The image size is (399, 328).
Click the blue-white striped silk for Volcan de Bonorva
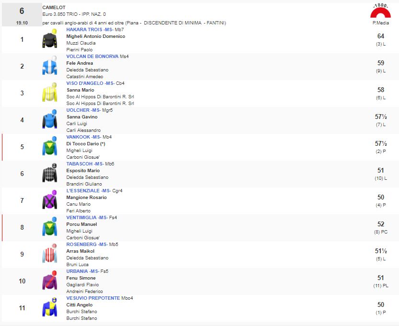point(49,67)
